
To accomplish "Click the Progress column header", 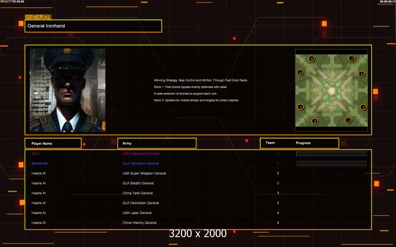I will tap(303, 143).
